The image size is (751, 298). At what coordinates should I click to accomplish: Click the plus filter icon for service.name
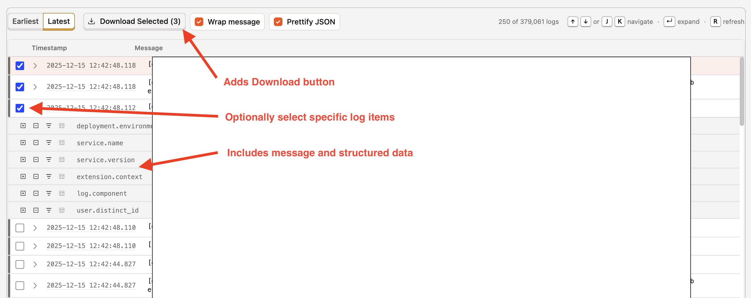23,143
